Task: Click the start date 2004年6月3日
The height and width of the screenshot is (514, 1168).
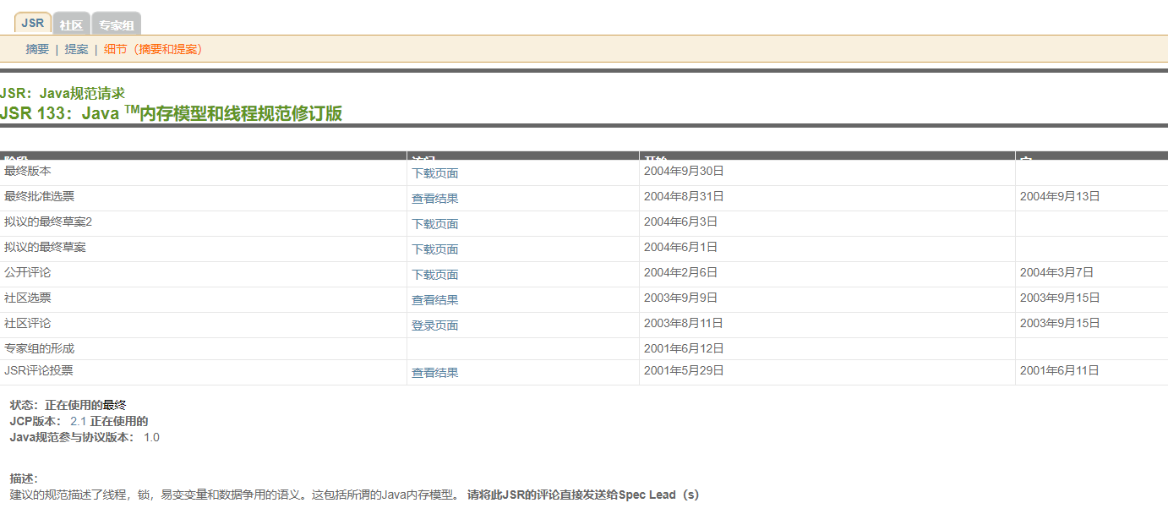Action: pos(680,221)
